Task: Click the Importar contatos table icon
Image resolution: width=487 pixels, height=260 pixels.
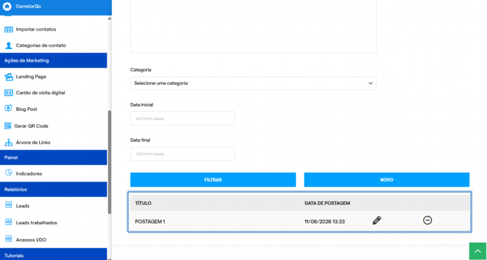Action: (9, 29)
